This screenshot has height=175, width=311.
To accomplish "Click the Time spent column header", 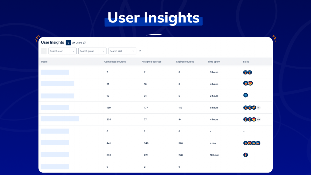I will coord(214,62).
